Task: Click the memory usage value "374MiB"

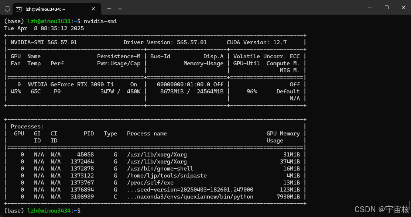Action: coord(290,162)
